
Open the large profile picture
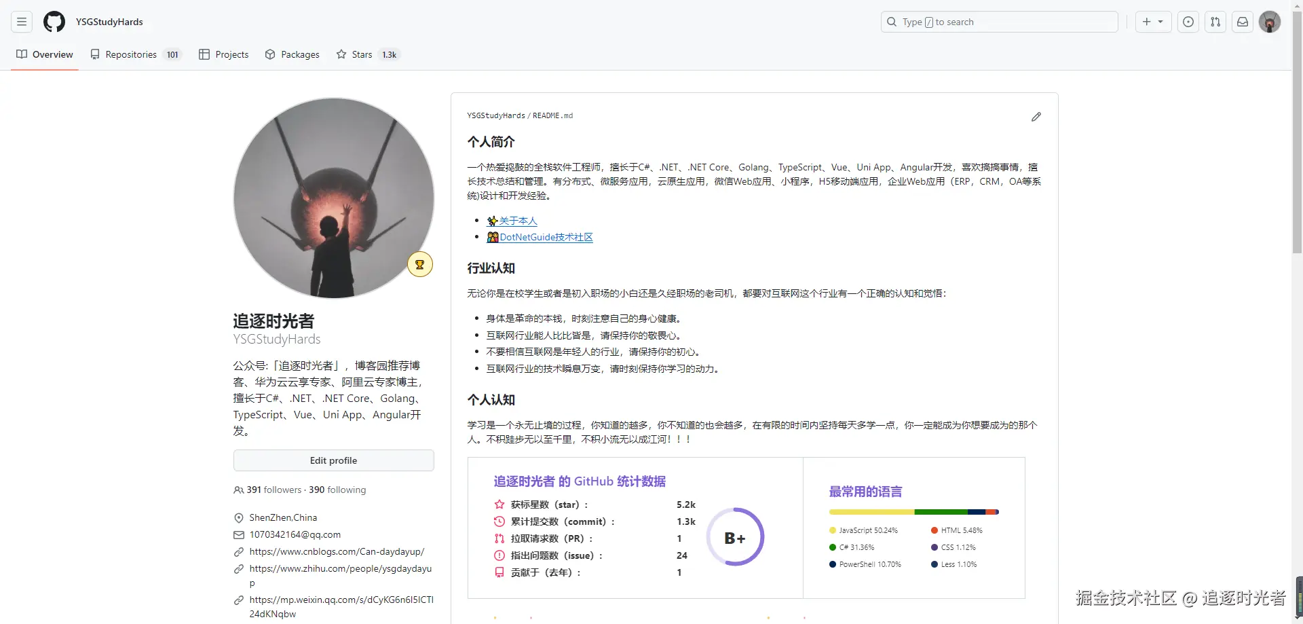[x=333, y=198]
